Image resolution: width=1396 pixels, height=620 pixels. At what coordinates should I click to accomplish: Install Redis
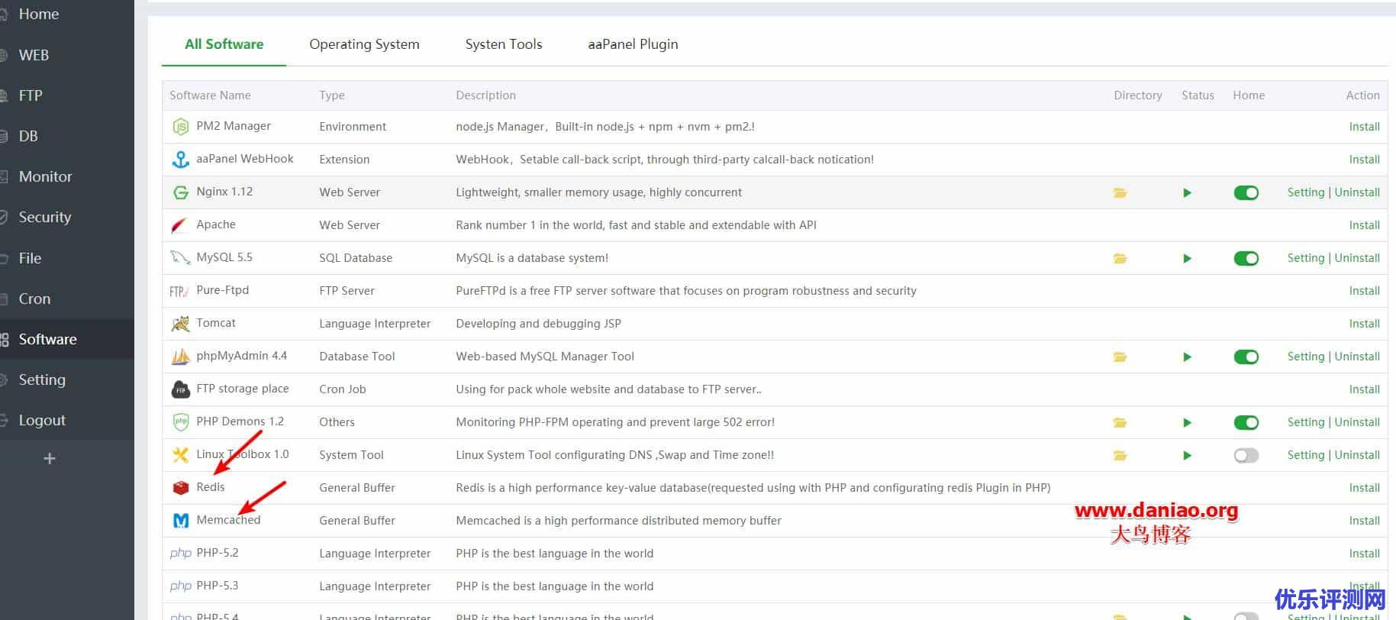[x=1364, y=488]
